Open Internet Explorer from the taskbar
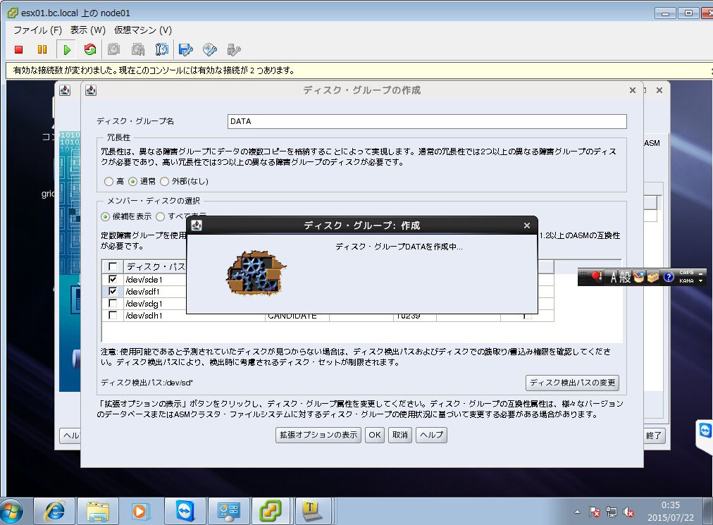The height and width of the screenshot is (525, 713). 54,512
